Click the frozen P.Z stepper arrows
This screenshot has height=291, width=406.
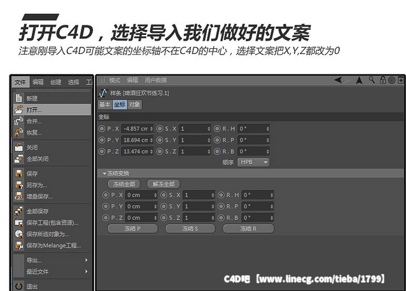pyautogui.click(x=155, y=217)
